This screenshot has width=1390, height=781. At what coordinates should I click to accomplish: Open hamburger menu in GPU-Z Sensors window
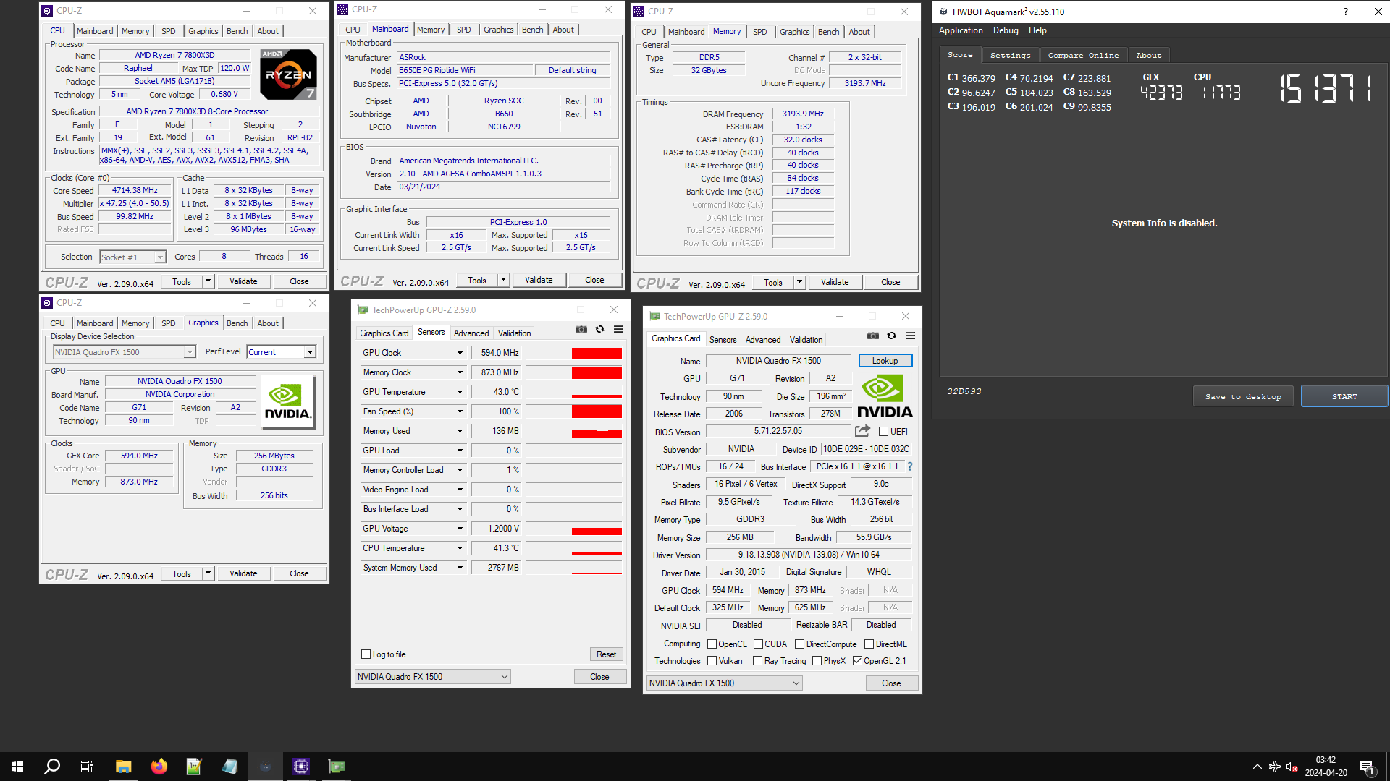pos(619,329)
